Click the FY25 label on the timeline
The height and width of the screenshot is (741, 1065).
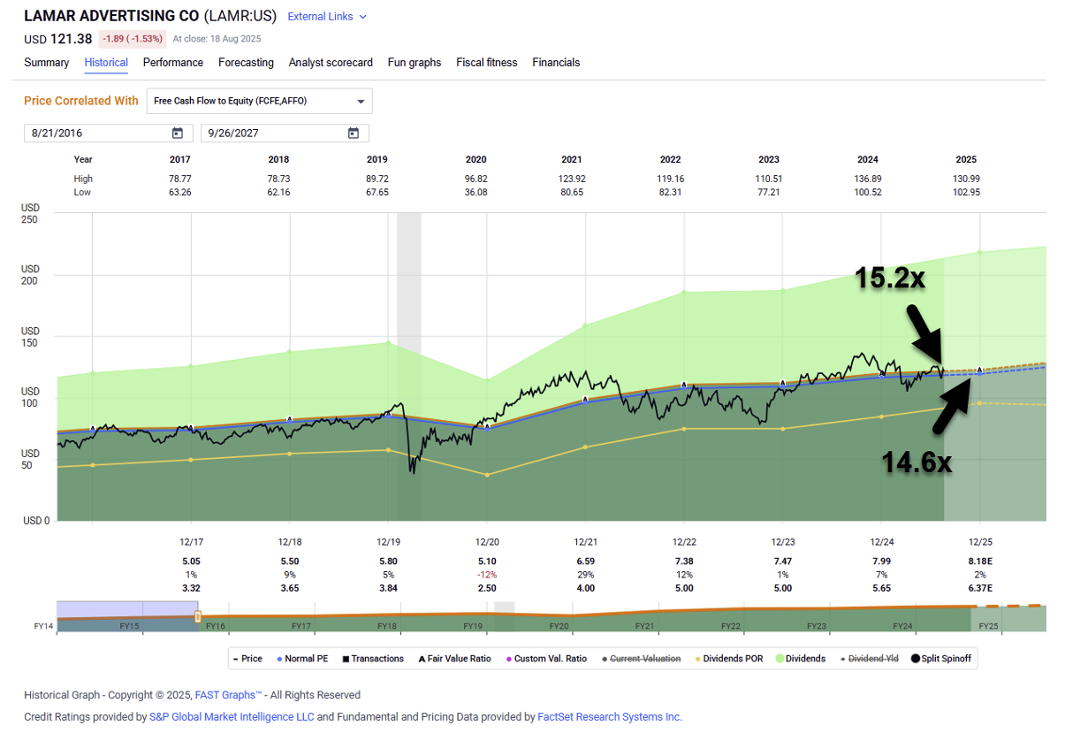(988, 626)
